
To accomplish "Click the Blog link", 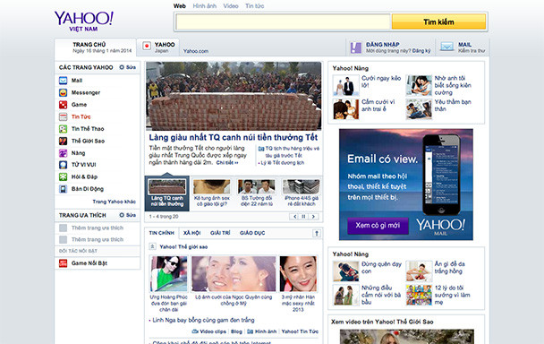I will (236, 331).
